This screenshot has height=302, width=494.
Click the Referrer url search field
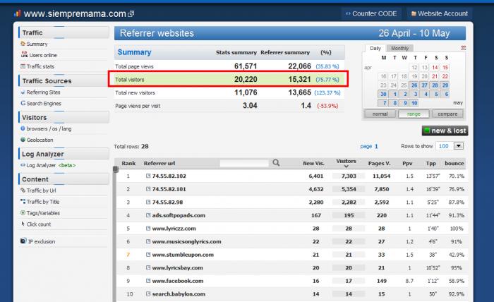244,162
